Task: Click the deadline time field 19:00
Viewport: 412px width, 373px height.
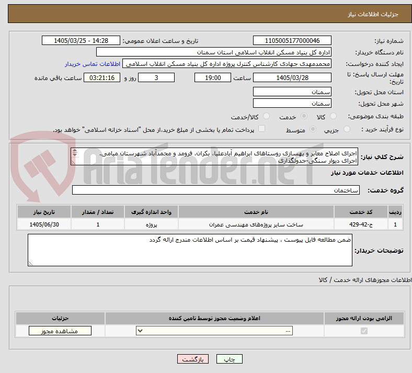Action: (213, 77)
